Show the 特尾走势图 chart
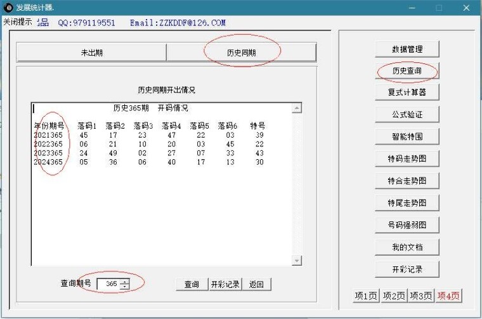 pos(407,203)
